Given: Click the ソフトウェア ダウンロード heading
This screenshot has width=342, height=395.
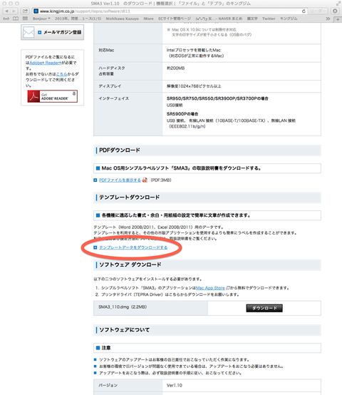Looking at the screenshot, I should 130,265.
